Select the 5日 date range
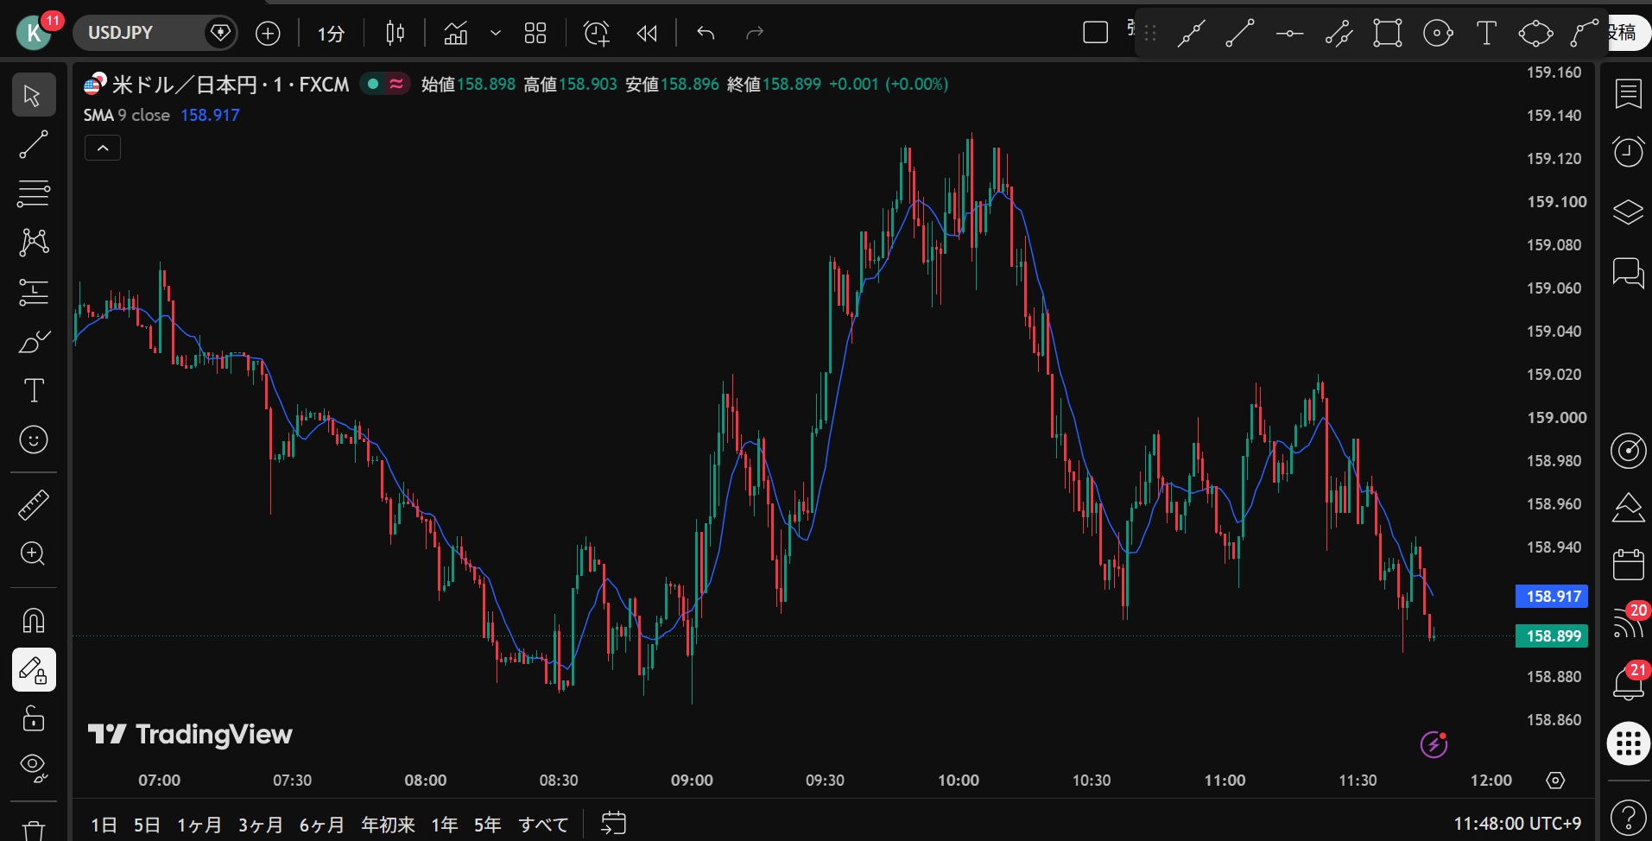1652x841 pixels. [x=147, y=825]
